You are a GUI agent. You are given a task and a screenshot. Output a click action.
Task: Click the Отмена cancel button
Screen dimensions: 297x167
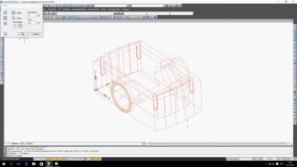[x=36, y=34]
